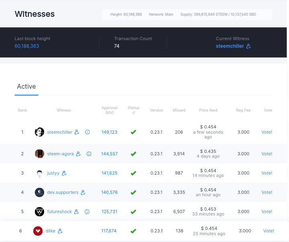Click the Witness column header

click(64, 110)
